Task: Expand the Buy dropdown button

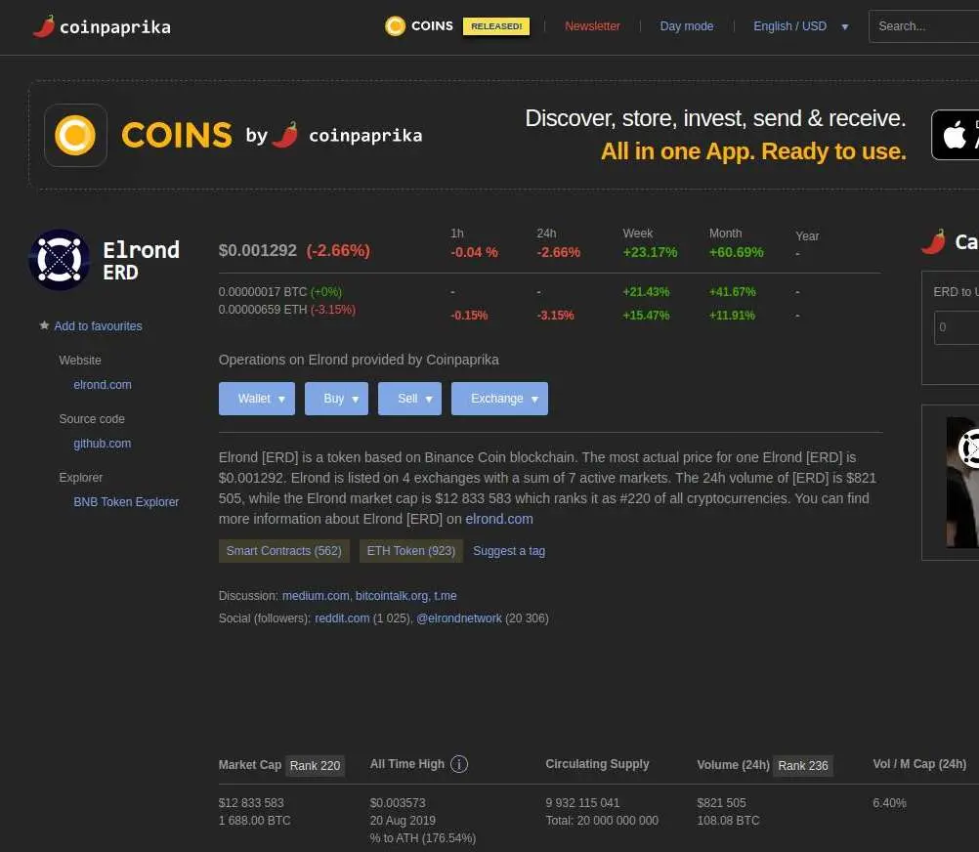Action: click(x=336, y=399)
